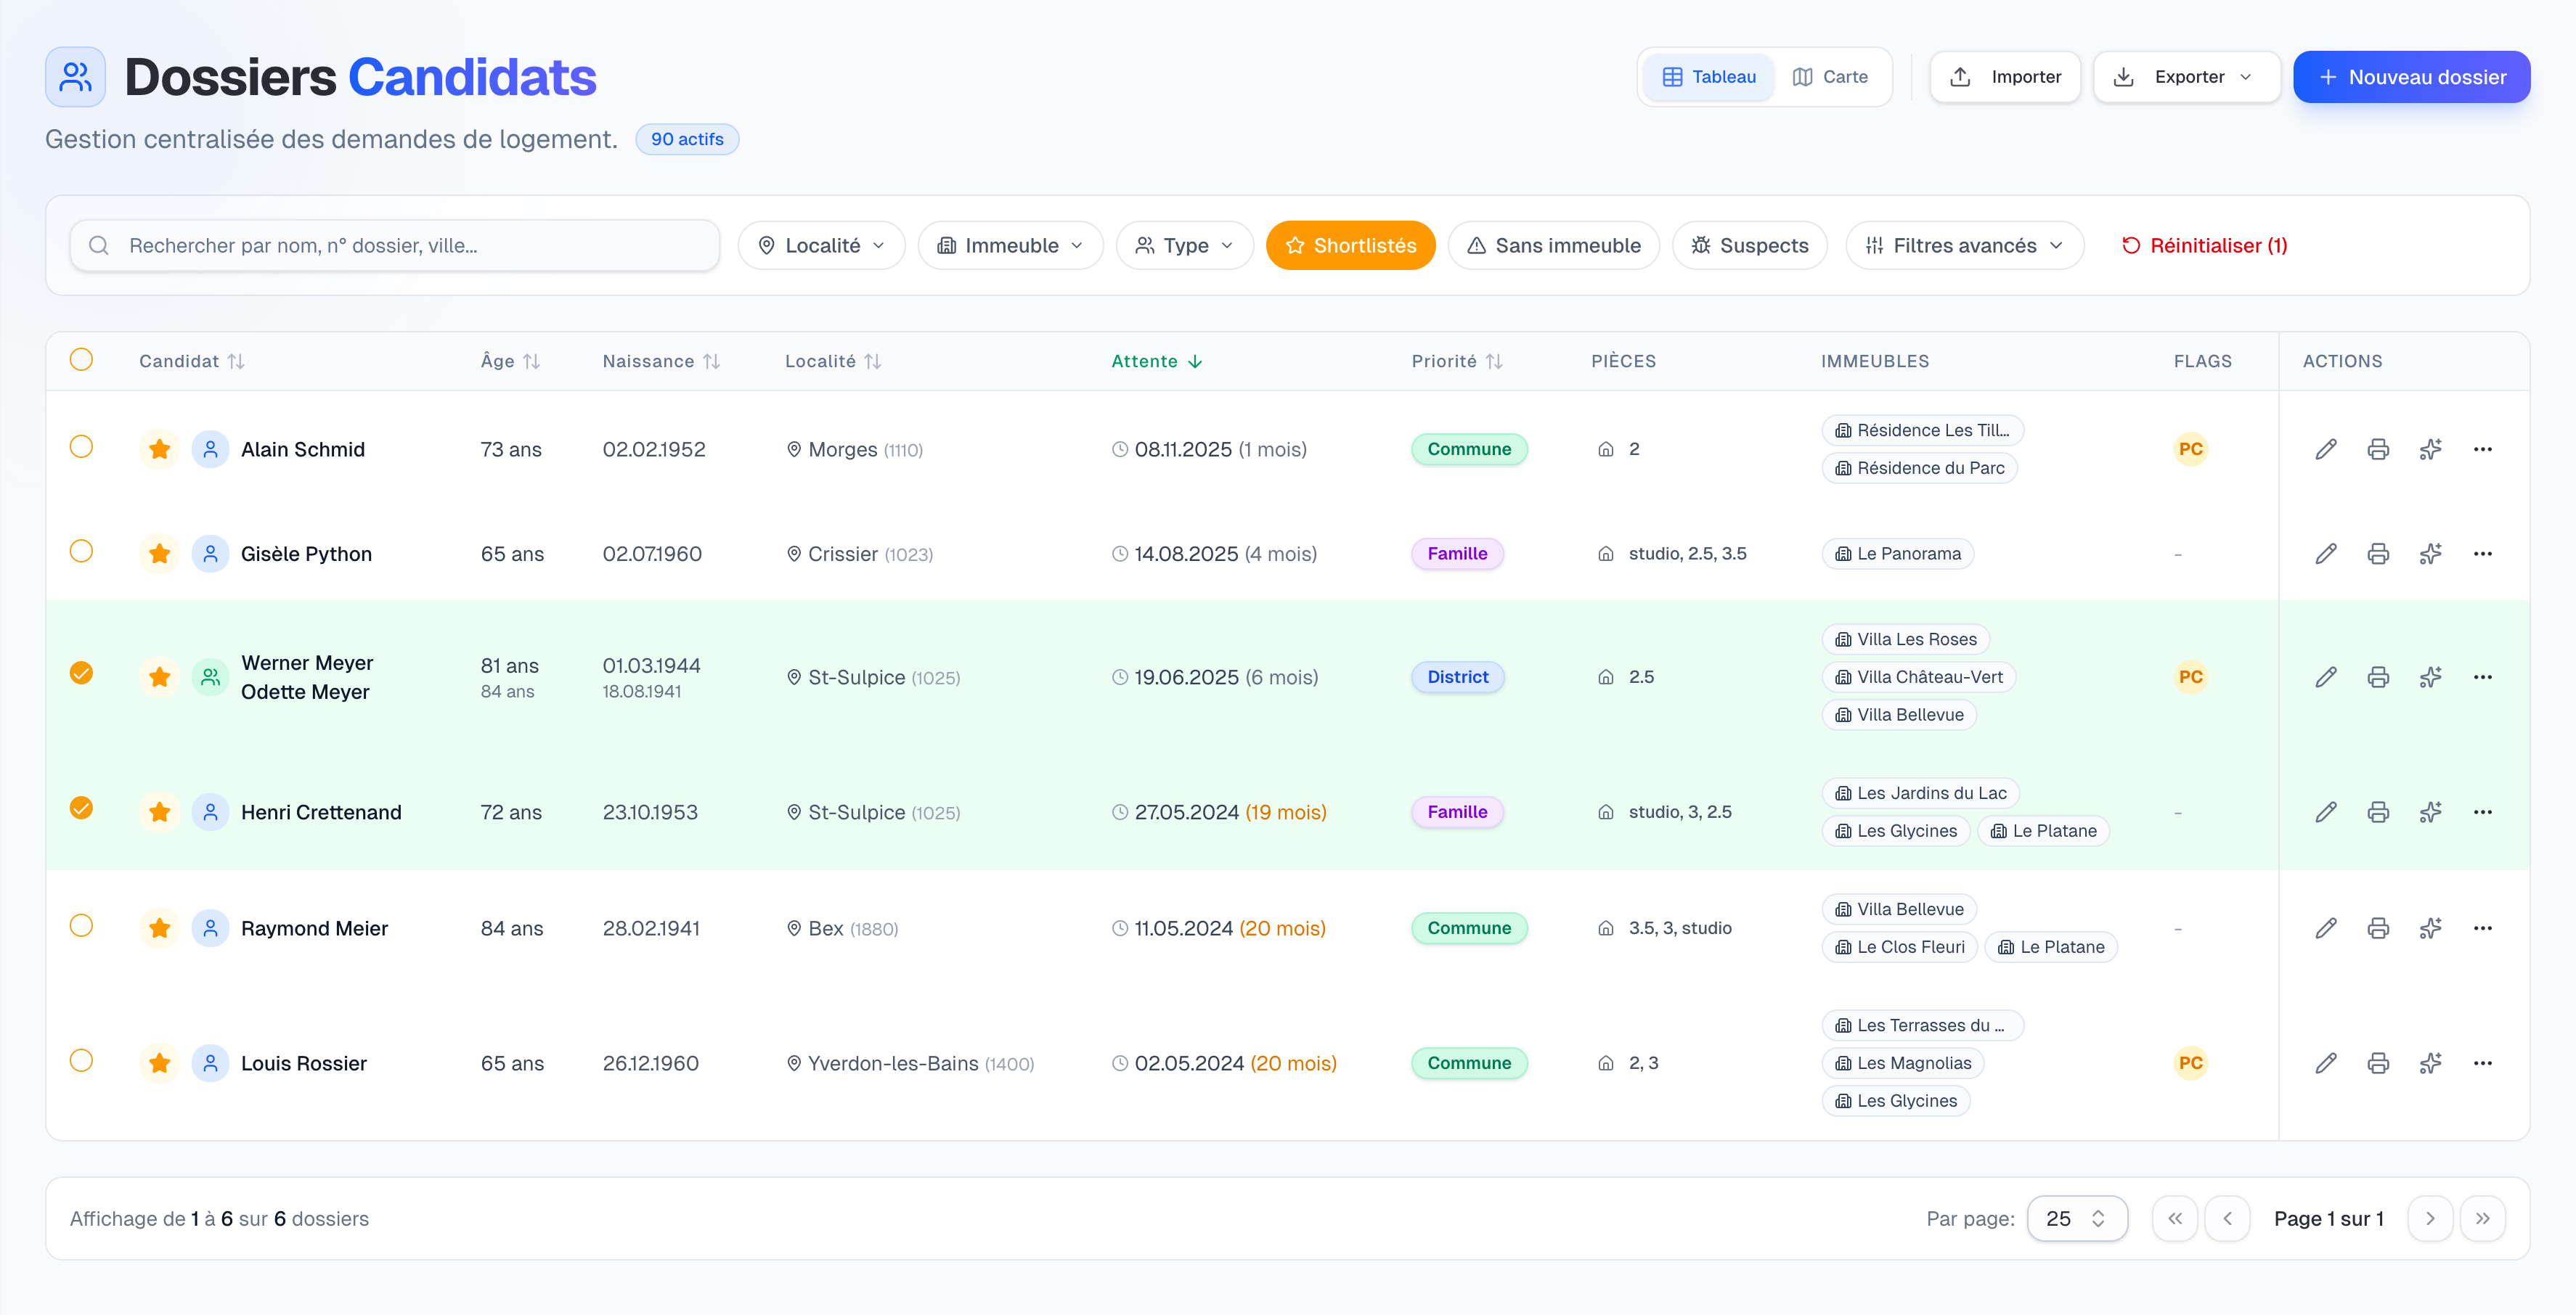Screen dimensions: 2576x1315
Task: Select the checkbox on Henri Crettenand's row
Action: [x=81, y=809]
